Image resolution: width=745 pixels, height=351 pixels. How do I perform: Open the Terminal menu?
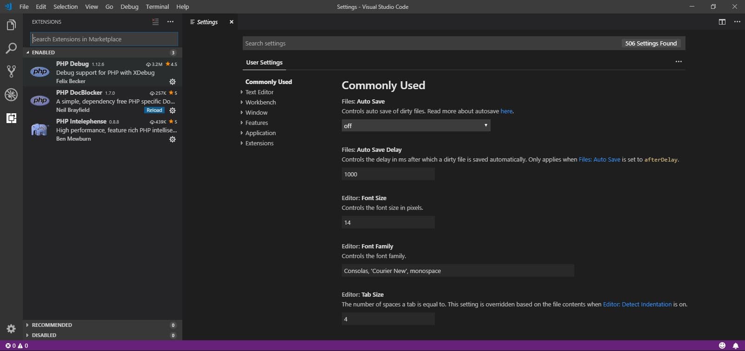(x=157, y=6)
